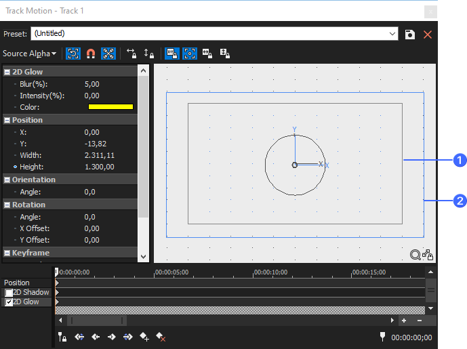This screenshot has height=349, width=467.
Task: Enable the 2D Shadow checkbox
Action: pyautogui.click(x=9, y=293)
